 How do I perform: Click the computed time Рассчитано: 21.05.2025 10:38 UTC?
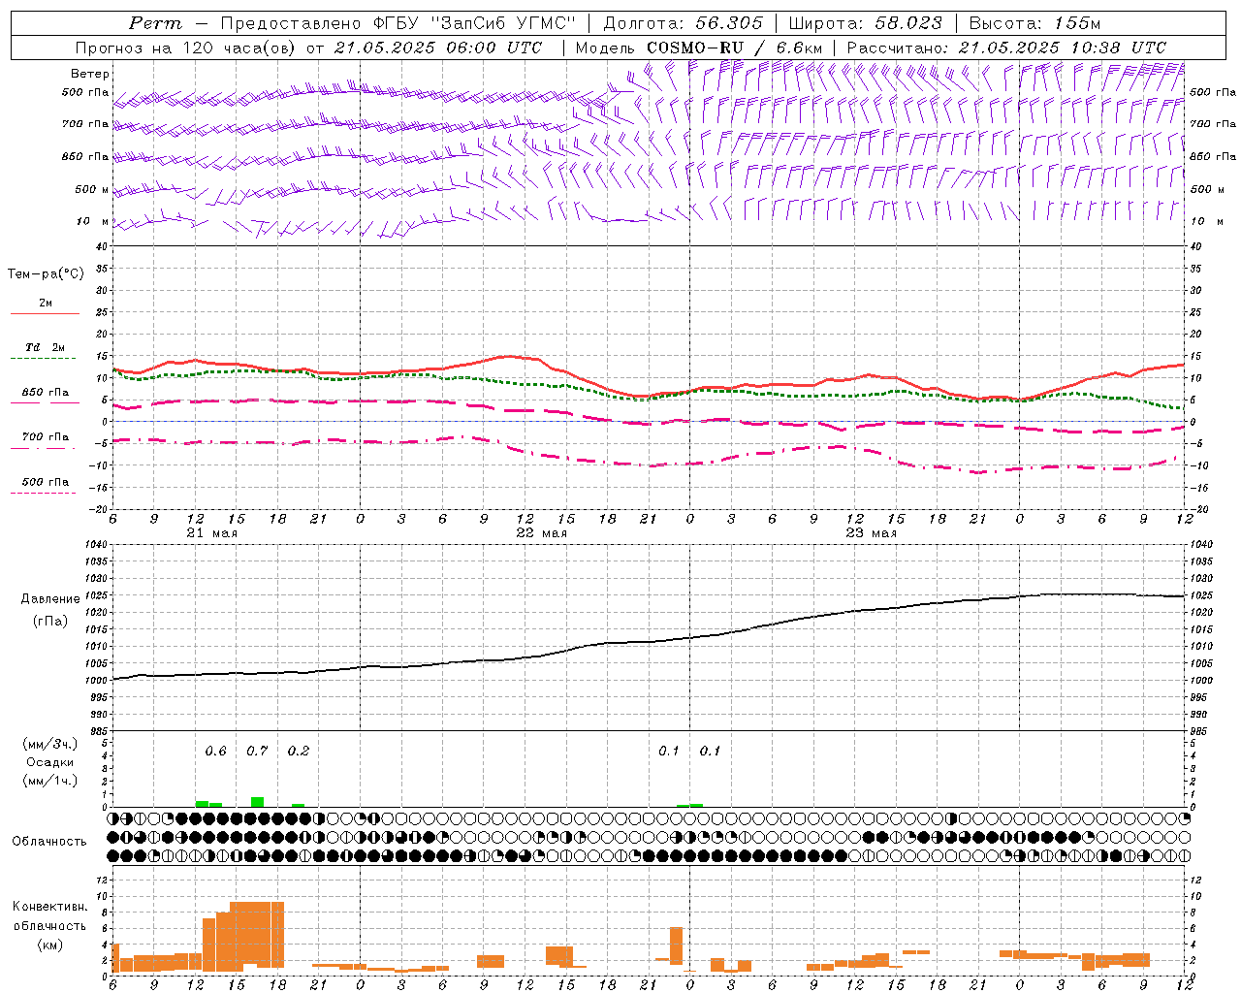point(1006,48)
